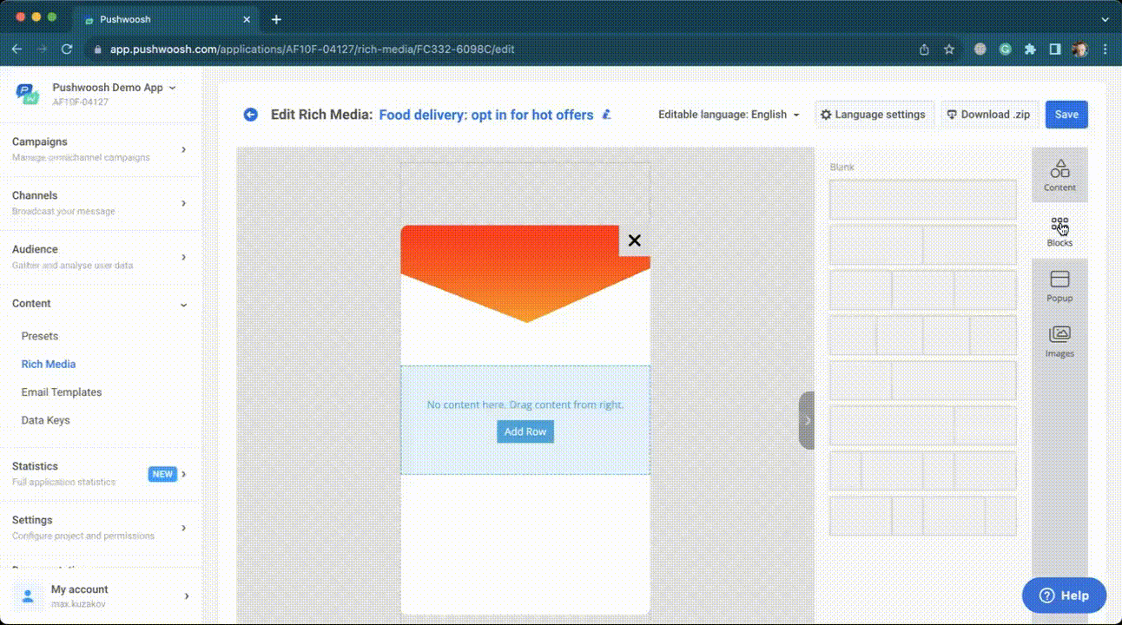Screen dimensions: 1122x625
Task: Click Download .zip button
Action: click(x=989, y=115)
